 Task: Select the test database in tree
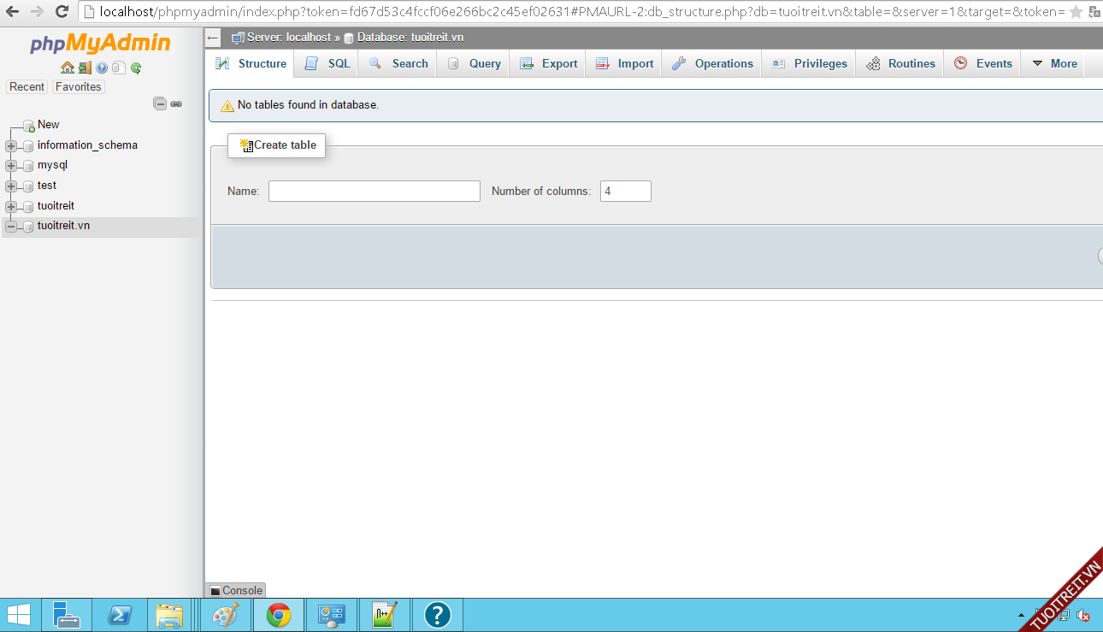tap(47, 186)
